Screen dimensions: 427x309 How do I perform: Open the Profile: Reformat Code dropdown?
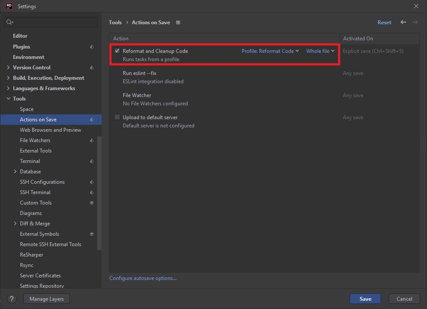tap(270, 51)
